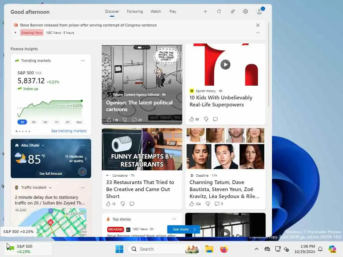343x257 pixels.
Task: Like the Channing Tatum article
Action: (x=192, y=204)
